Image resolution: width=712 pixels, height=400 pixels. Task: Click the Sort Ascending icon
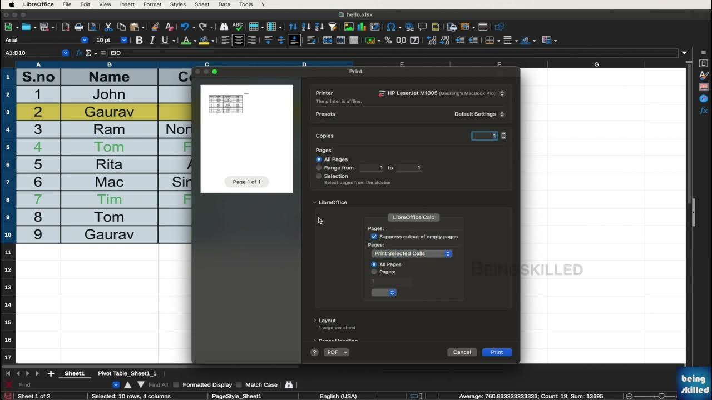(306, 27)
